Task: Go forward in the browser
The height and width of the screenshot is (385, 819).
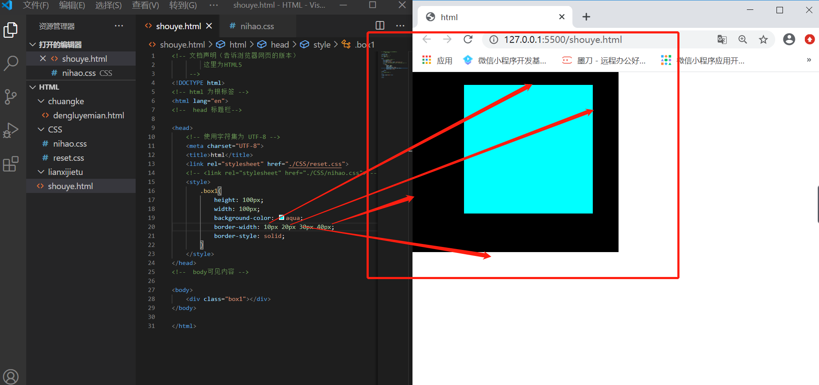Action: click(x=447, y=39)
